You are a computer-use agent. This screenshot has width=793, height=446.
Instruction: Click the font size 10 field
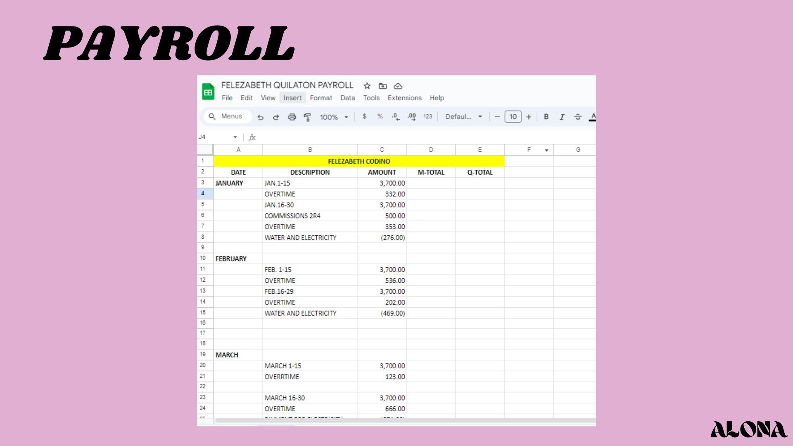click(x=513, y=117)
